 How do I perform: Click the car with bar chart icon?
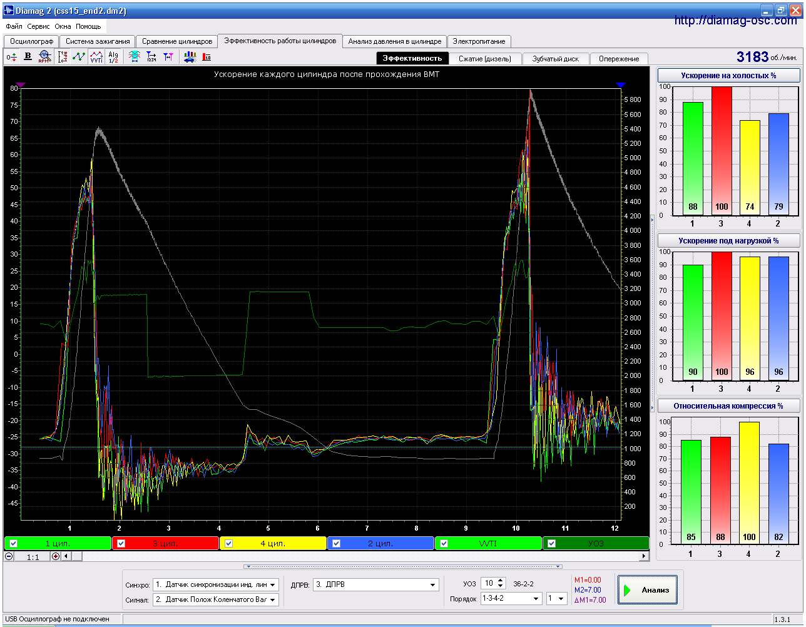pyautogui.click(x=190, y=57)
